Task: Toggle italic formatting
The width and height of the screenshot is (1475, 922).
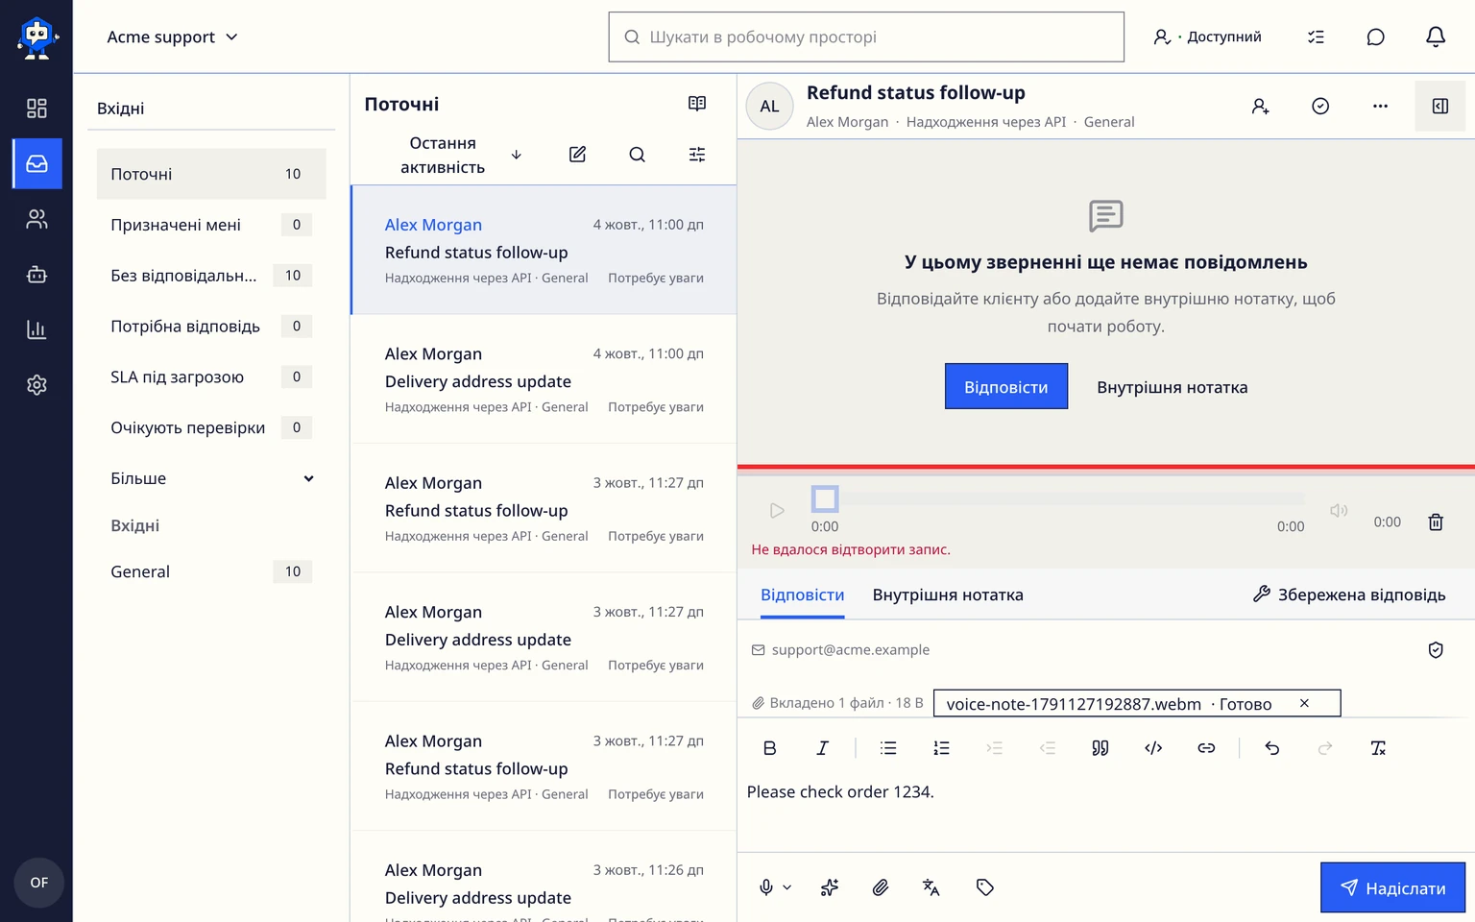Action: pyautogui.click(x=822, y=748)
